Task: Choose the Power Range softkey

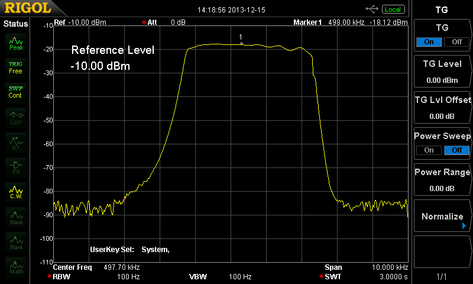Action: point(442,180)
